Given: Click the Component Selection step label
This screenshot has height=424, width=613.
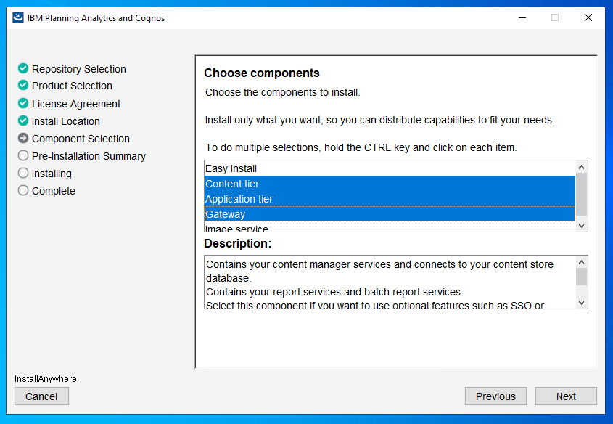Looking at the screenshot, I should coord(81,139).
